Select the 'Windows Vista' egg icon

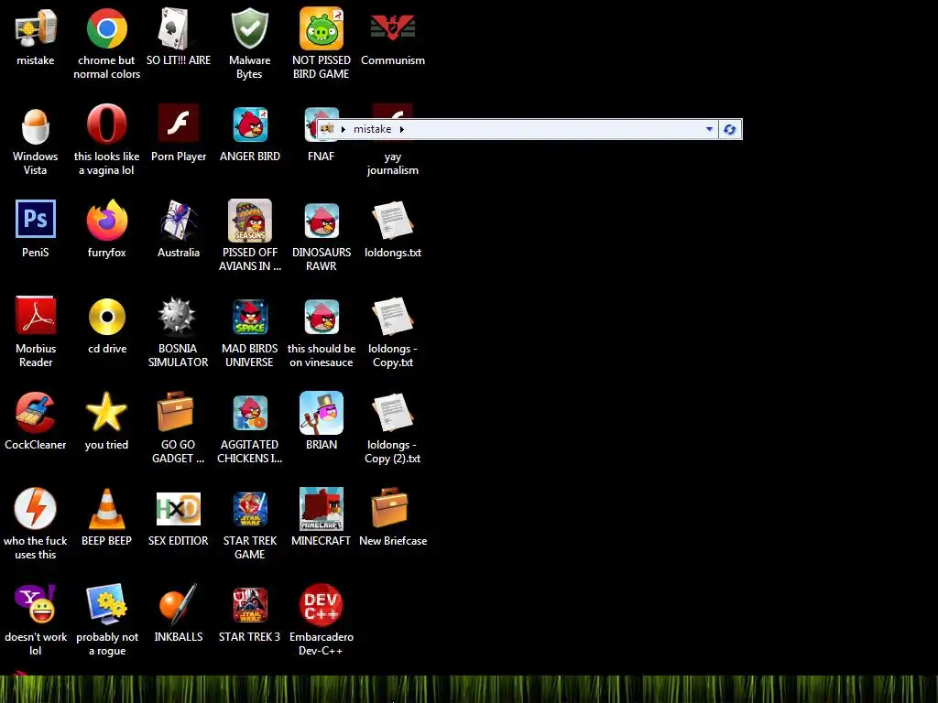coord(36,125)
